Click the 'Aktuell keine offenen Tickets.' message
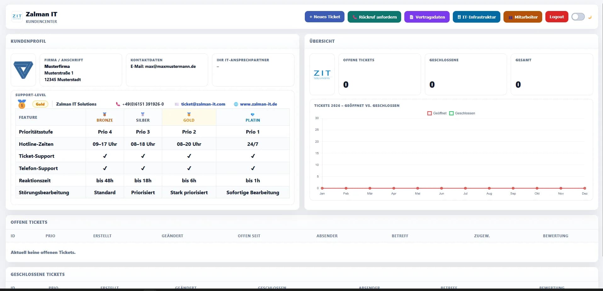The height and width of the screenshot is (291, 603). 43,252
